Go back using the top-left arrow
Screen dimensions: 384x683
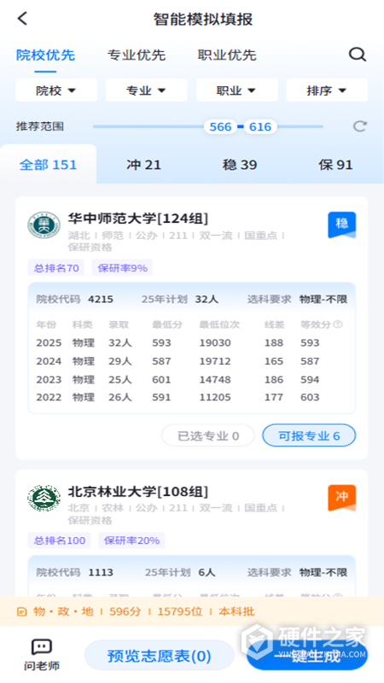(x=22, y=19)
